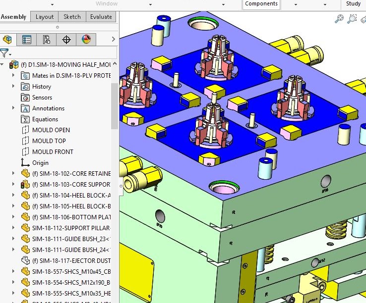366x303 pixels.
Task: Select the Sketch tab
Action: [72, 16]
